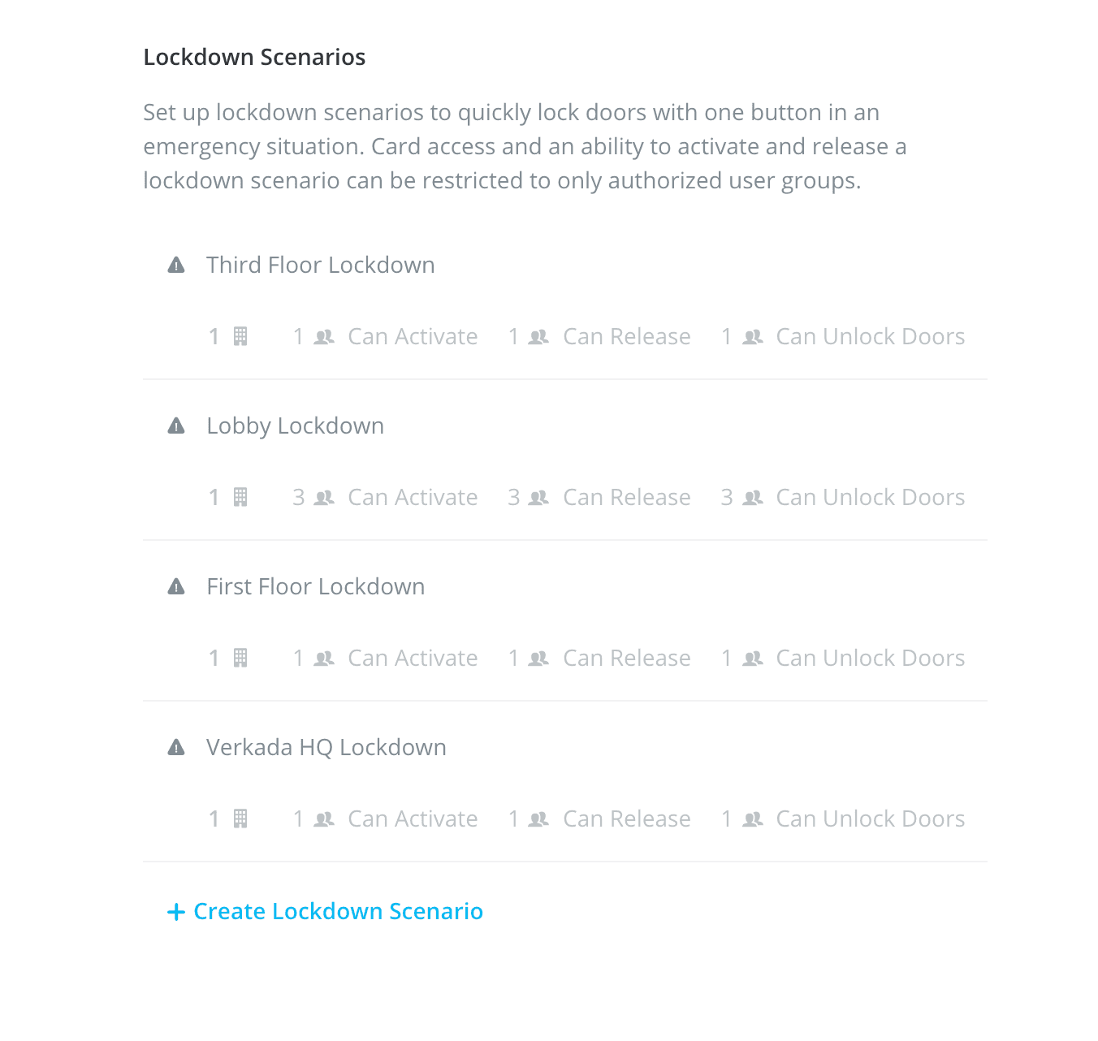Click the Create Lockdown Scenario link
Viewport: 1098px width, 1041px height.
tap(338, 911)
